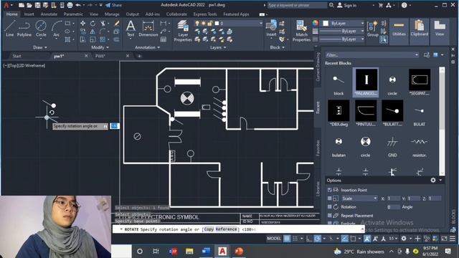Expand the Annotation panel
The image size is (459, 258).
pos(147,47)
